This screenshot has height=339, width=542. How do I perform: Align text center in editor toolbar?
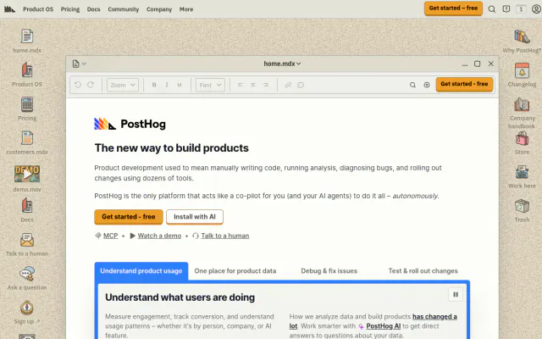tap(253, 85)
